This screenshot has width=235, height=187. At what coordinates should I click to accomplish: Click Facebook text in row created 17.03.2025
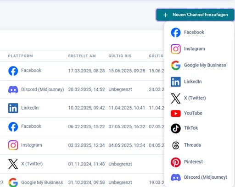click(31, 71)
